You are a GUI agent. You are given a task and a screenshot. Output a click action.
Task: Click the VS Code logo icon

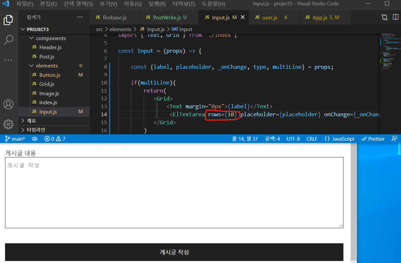tap(6, 4)
